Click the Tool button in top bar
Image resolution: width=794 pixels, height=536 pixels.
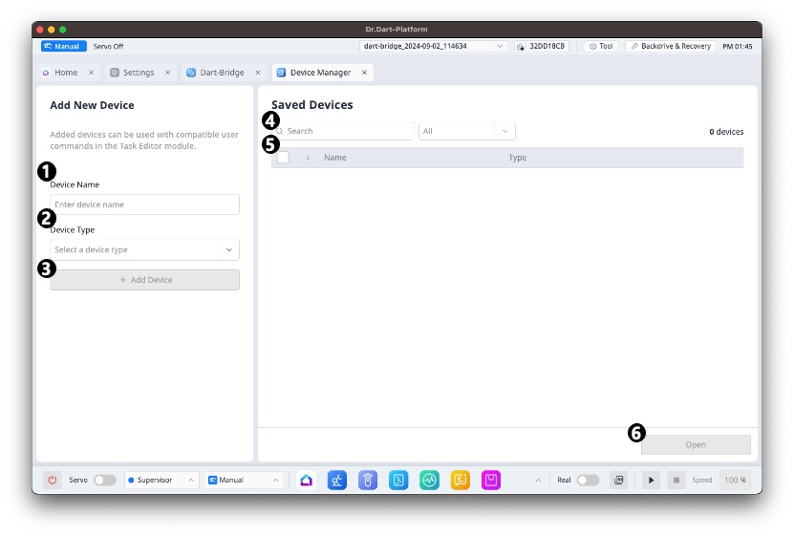tap(602, 46)
